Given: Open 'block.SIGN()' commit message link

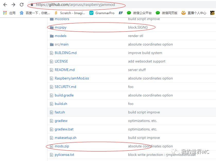Looking at the screenshot, I should pos(138,27).
